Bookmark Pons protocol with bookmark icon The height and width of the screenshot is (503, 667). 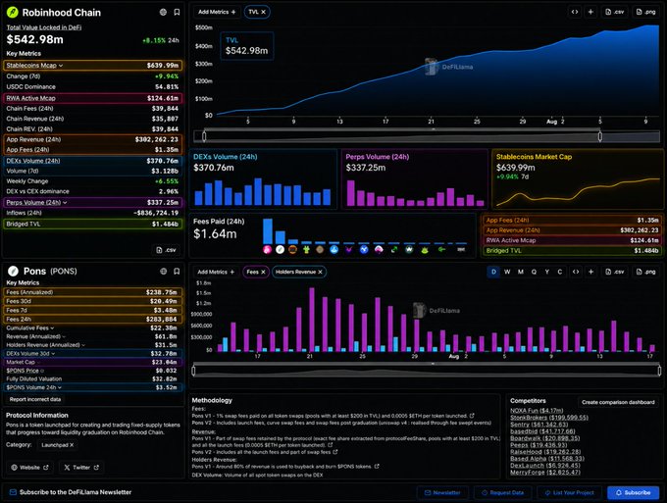177,272
